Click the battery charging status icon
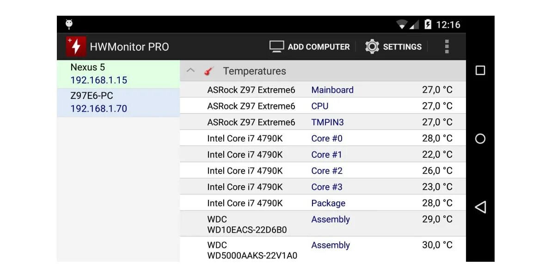The width and height of the screenshot is (551, 277). [428, 24]
